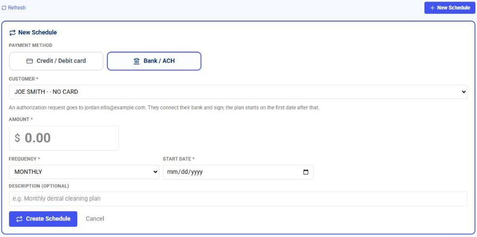Open New Schedule button at top right
This screenshot has height=237, width=477.
click(450, 7)
